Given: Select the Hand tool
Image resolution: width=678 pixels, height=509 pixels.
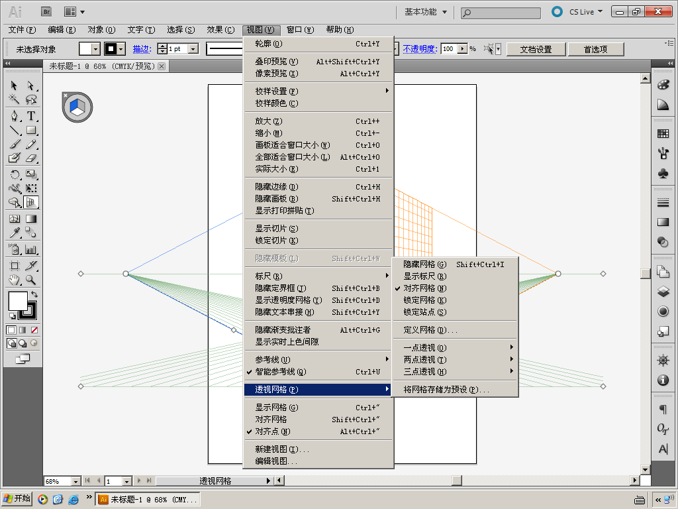Looking at the screenshot, I should point(14,280).
